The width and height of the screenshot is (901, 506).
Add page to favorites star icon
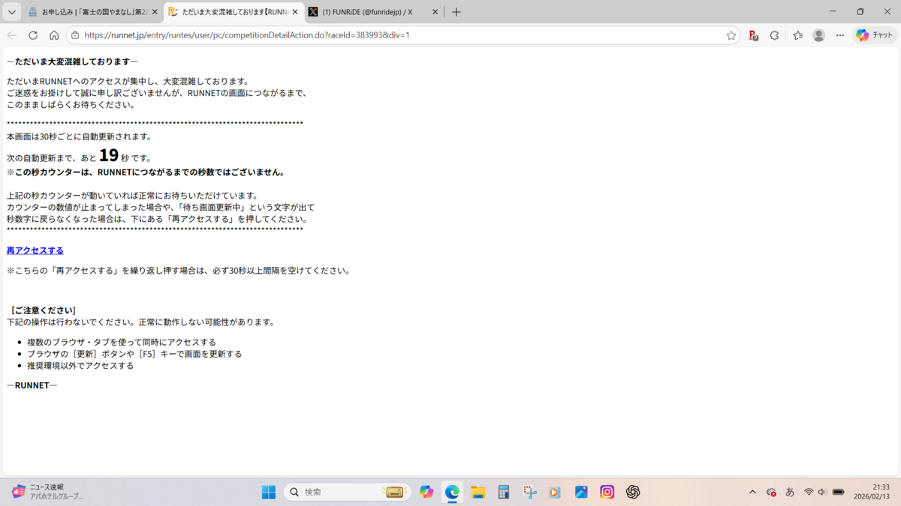731,35
